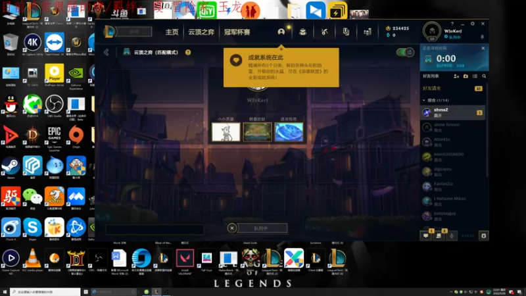Select friend alone forever
This screenshot has width=526, height=296.
tap(452, 127)
